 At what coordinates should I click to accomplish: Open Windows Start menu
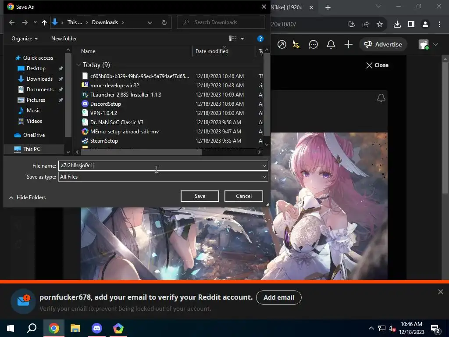(11, 328)
